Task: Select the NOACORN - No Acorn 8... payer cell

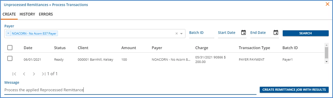Action: click(171, 59)
